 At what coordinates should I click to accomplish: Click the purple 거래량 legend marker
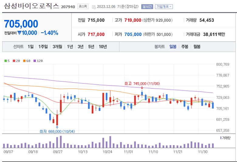(221, 138)
